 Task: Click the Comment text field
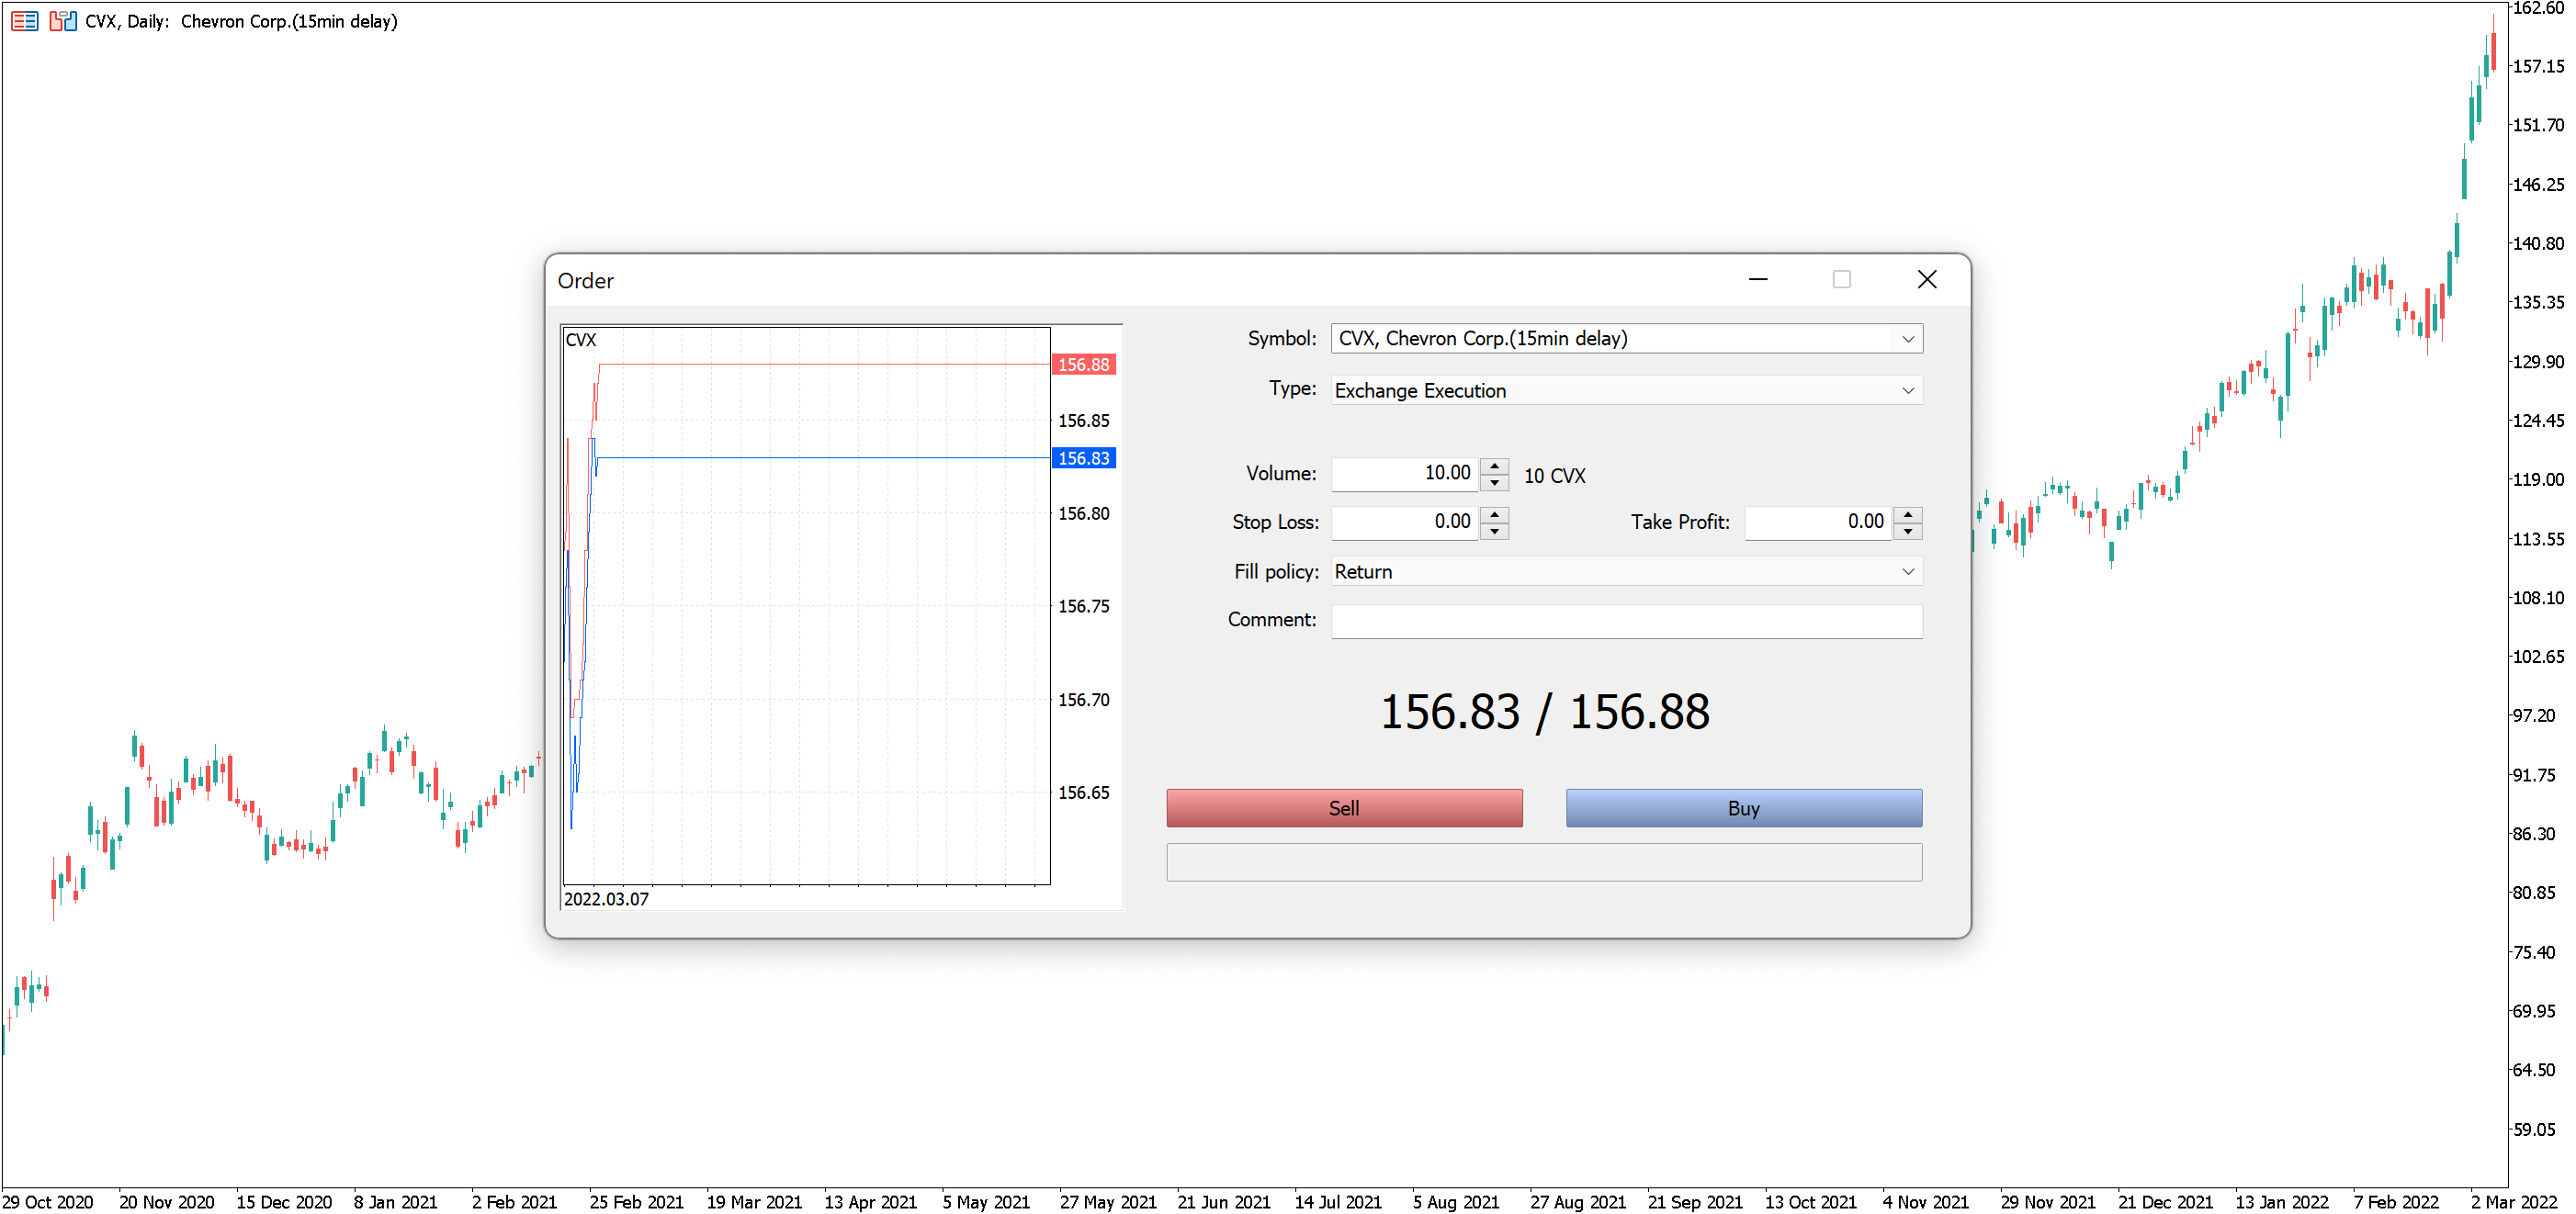tap(1626, 621)
